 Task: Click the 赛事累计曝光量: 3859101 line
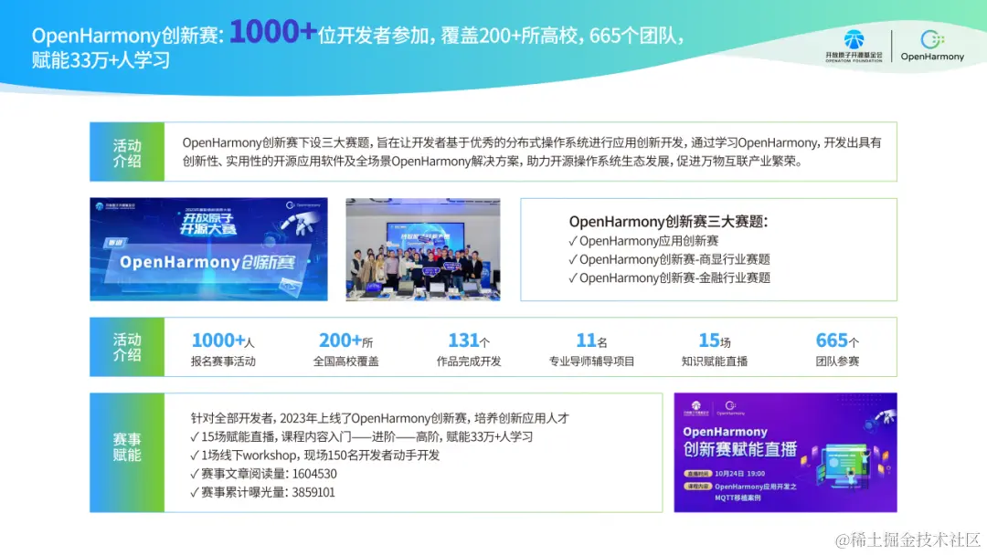click(x=262, y=492)
